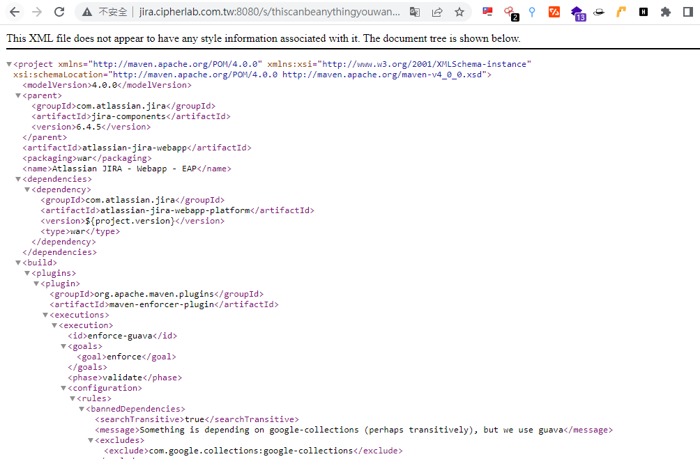Collapse the build element
The width and height of the screenshot is (700, 459).
[18, 263]
